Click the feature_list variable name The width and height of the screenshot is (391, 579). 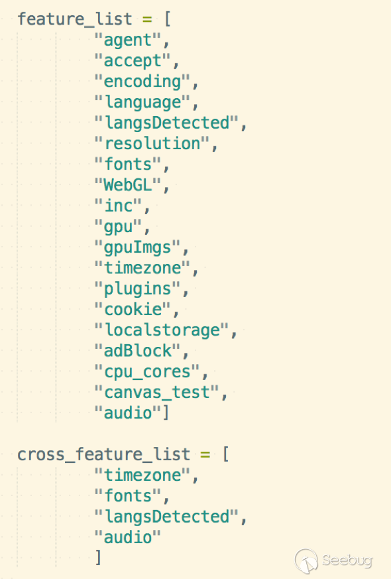point(75,19)
